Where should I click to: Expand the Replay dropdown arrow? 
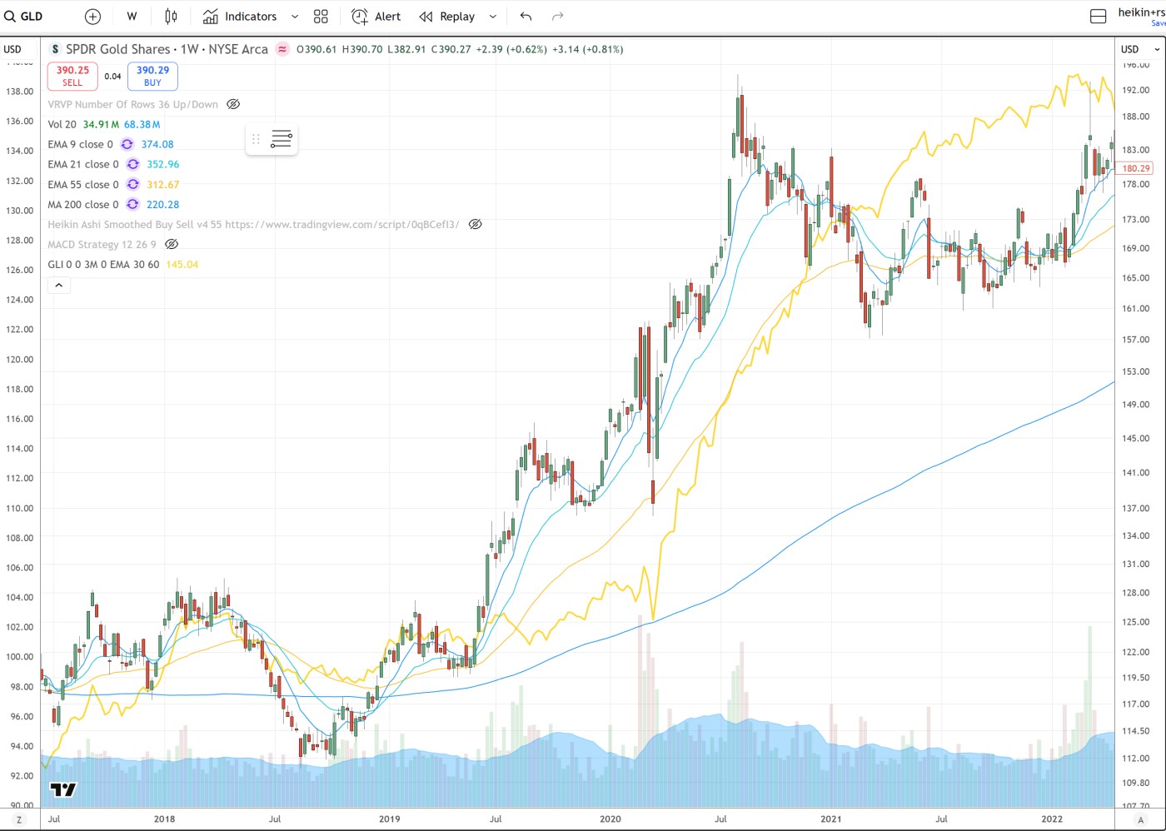(x=493, y=17)
